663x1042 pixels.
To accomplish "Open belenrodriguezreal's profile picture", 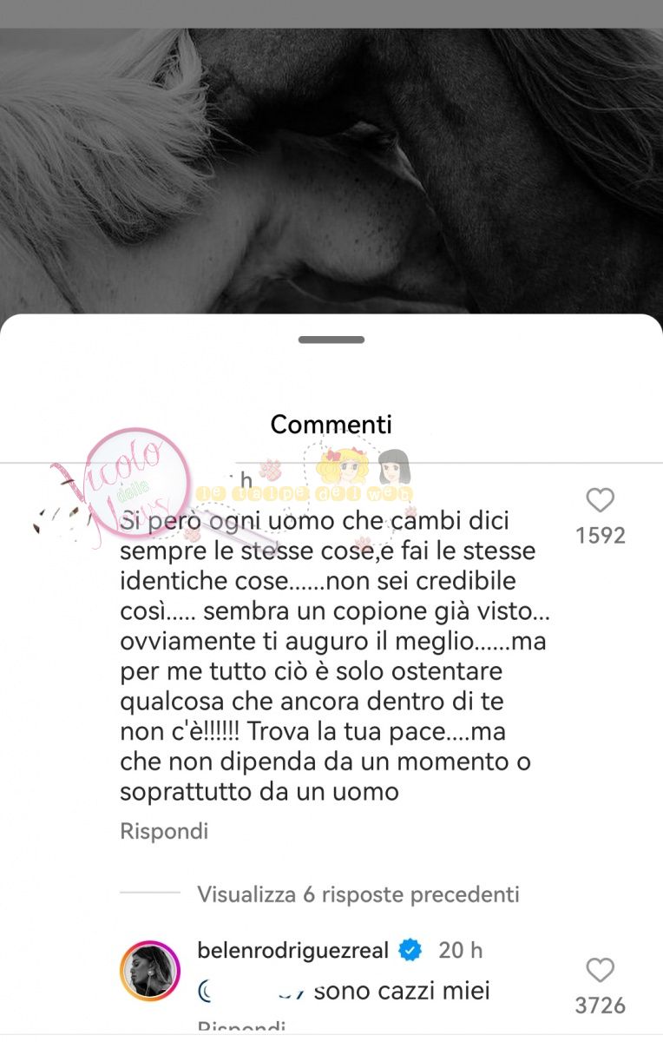I will (149, 969).
